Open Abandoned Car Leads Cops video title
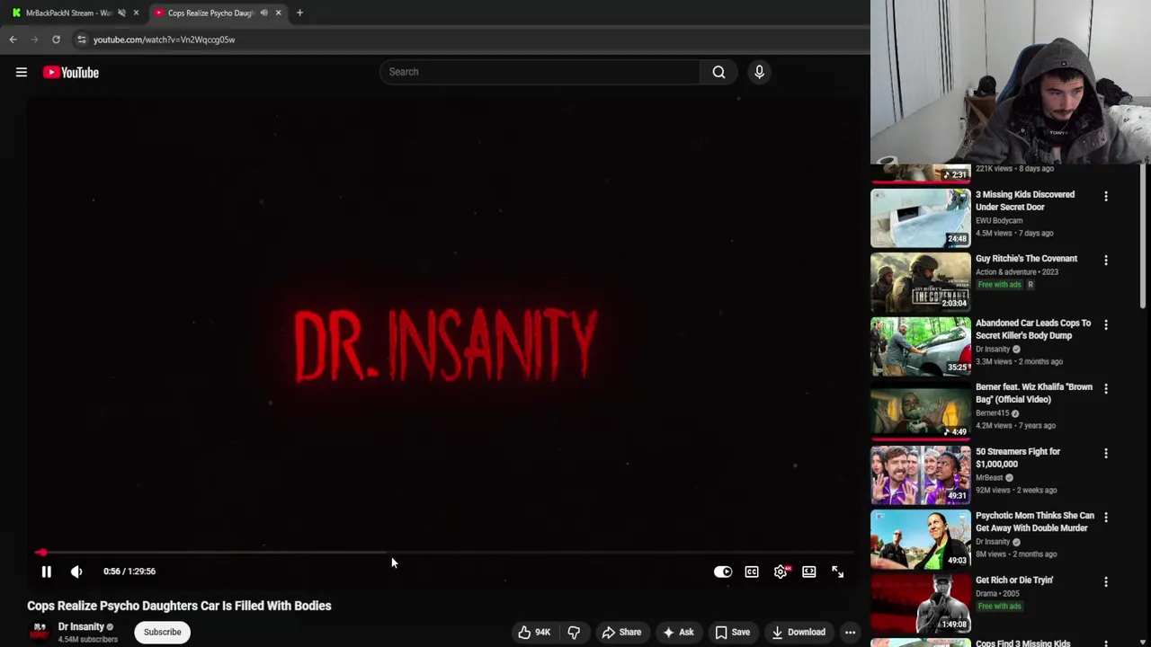1151x647 pixels. coord(1032,329)
